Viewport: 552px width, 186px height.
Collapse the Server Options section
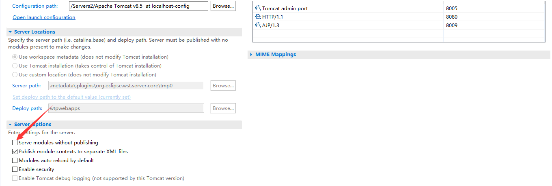tap(10, 125)
